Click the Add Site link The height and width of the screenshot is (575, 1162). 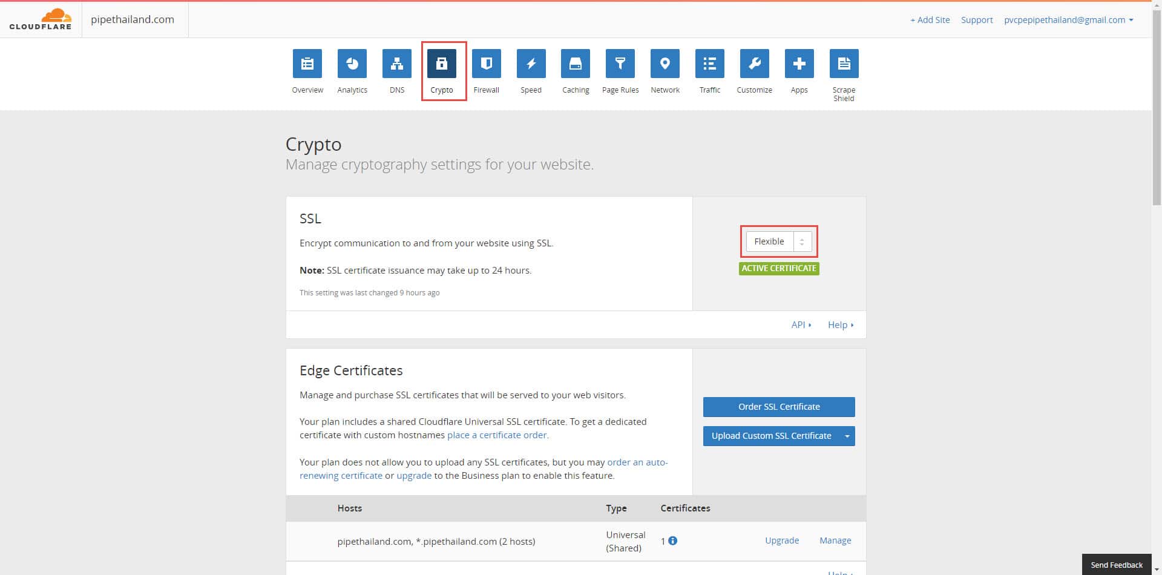[930, 19]
